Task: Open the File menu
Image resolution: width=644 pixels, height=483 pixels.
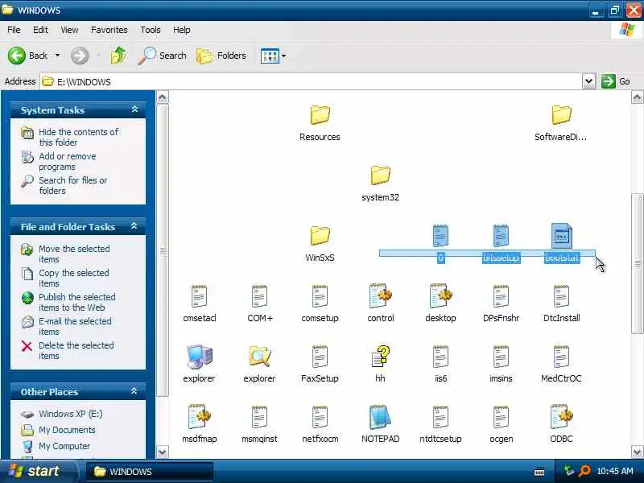Action: pos(14,30)
